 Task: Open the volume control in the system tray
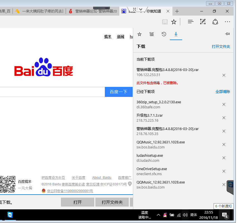185,215
